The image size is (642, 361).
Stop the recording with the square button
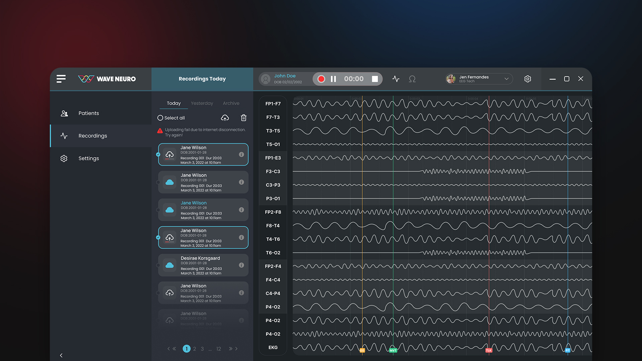[x=375, y=79]
